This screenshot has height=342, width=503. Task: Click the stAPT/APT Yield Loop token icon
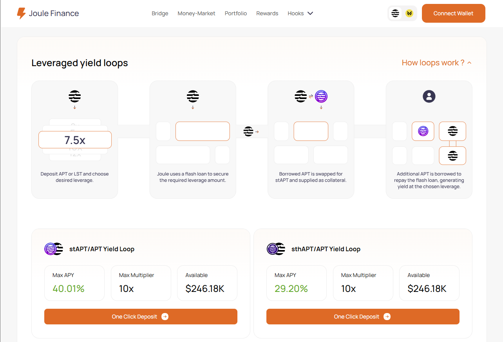coord(54,249)
